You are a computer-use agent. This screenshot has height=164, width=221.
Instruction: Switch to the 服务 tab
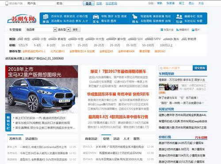137,138
